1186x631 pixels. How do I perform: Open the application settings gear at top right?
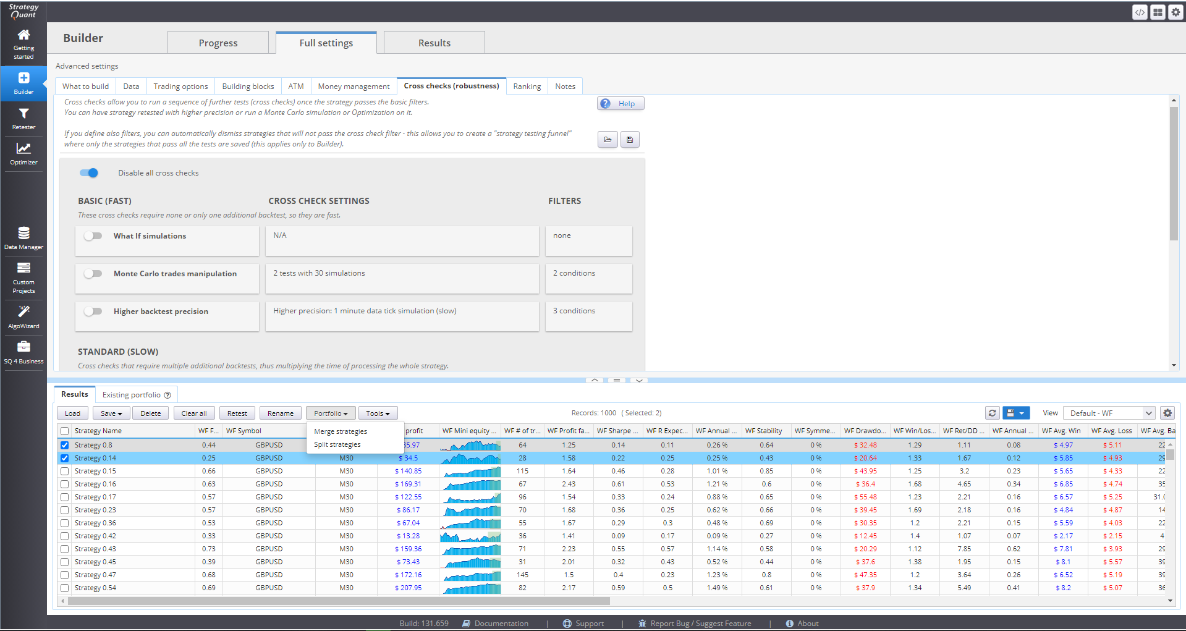click(1175, 12)
